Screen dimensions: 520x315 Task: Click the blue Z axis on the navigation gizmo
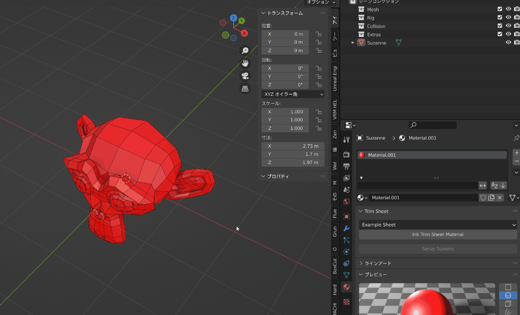point(234,18)
